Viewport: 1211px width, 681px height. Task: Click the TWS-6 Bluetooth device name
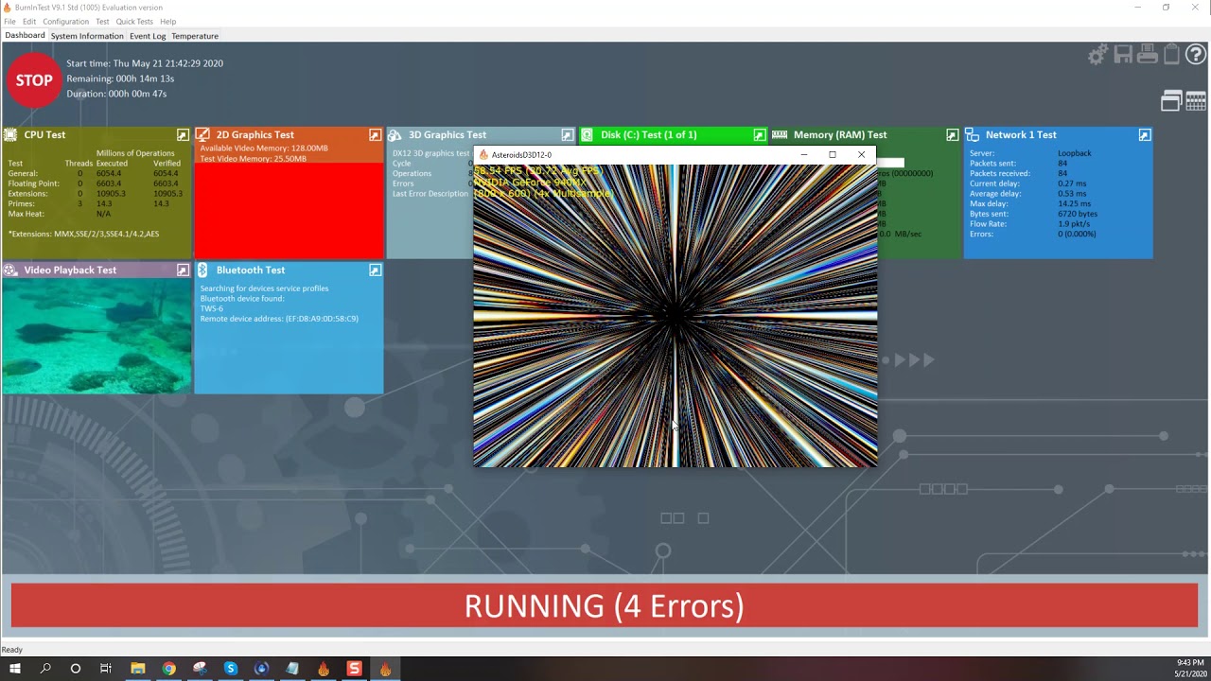[212, 308]
